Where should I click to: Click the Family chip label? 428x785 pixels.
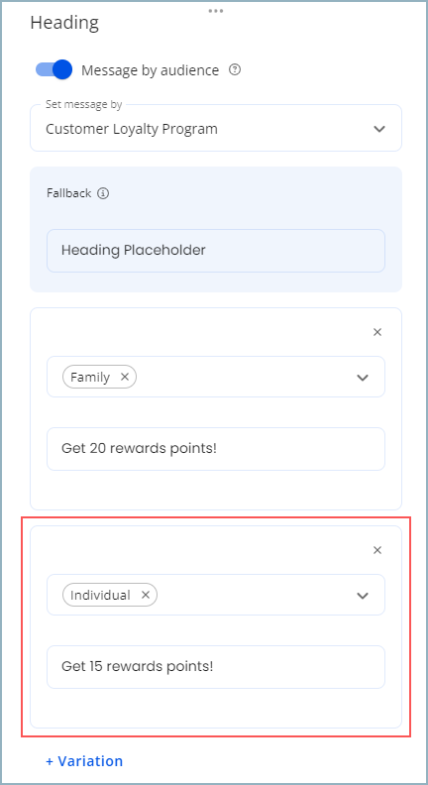point(90,377)
